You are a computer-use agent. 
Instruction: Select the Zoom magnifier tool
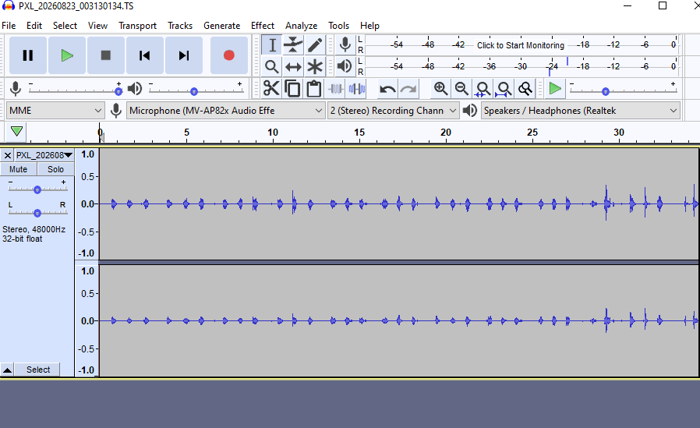(272, 67)
